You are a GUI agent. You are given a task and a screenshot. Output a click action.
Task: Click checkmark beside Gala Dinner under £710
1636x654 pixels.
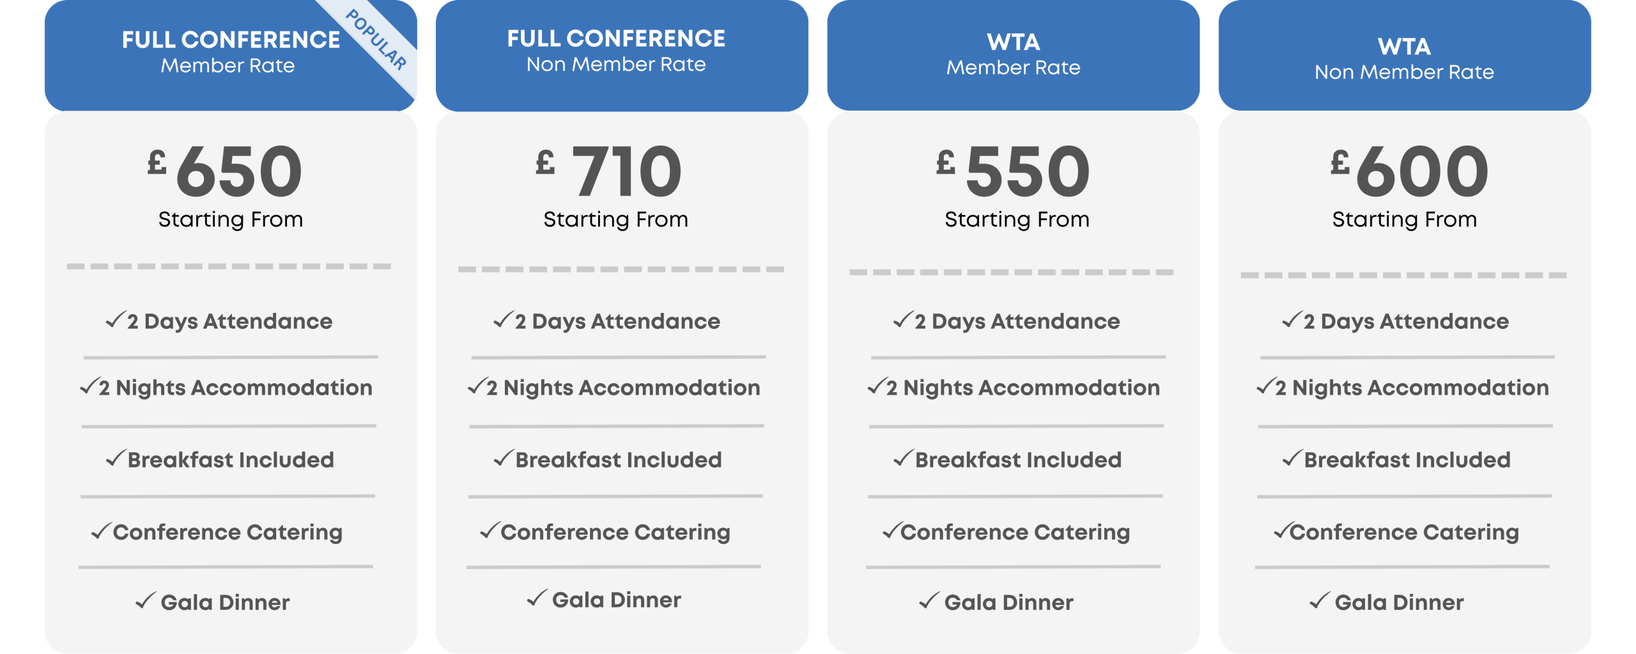pos(537,598)
